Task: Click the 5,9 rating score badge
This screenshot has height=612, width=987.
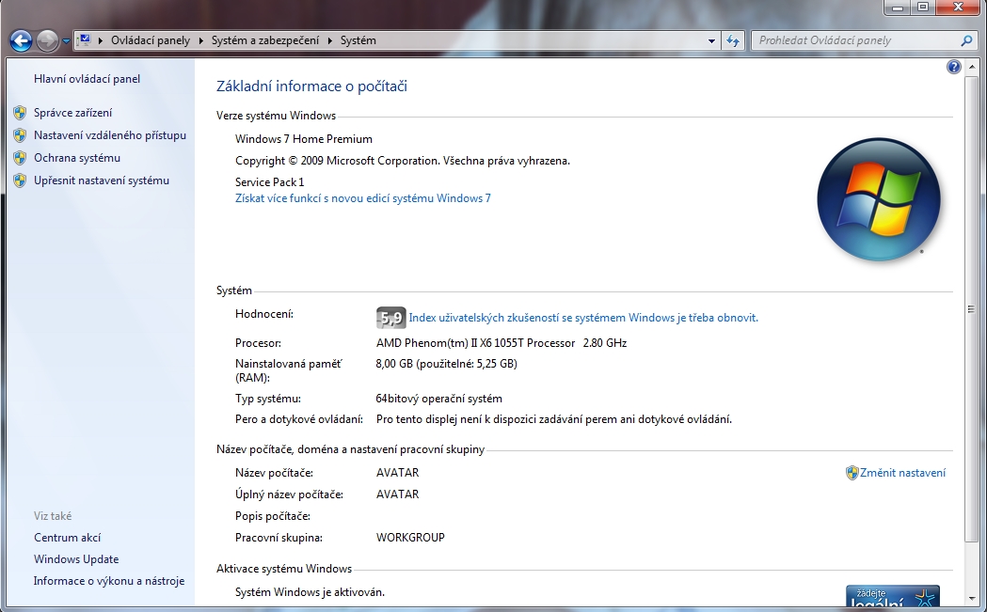Action: pos(390,318)
